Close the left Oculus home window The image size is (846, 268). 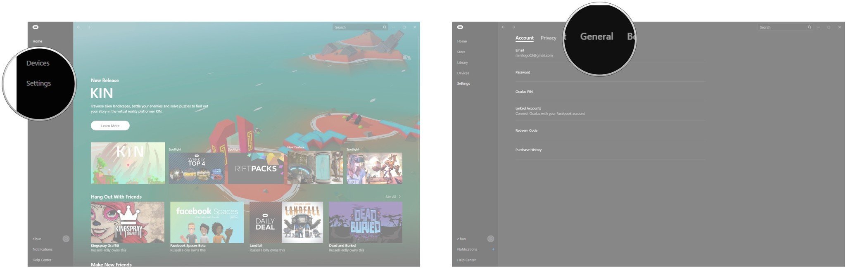pos(415,27)
